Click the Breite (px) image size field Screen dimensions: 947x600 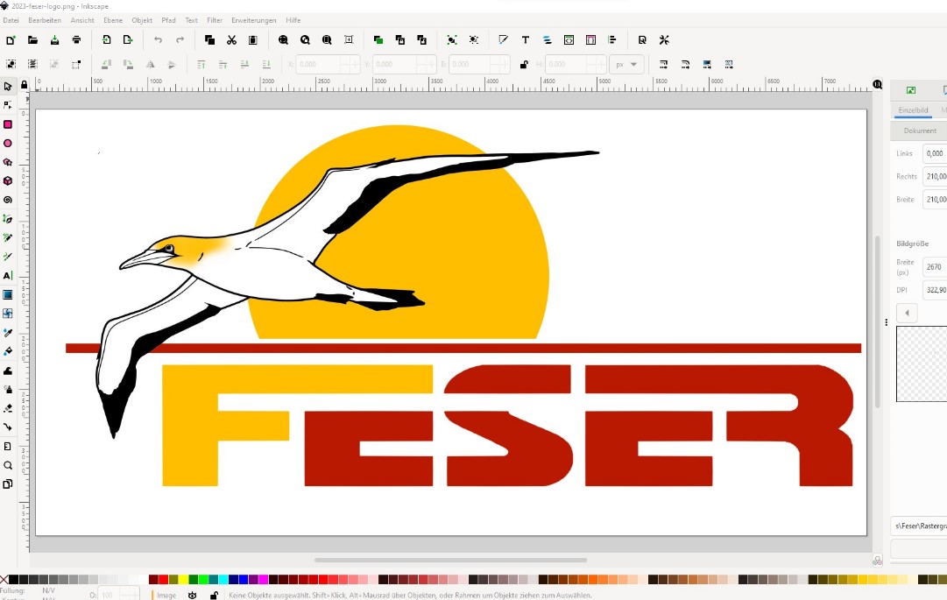[x=935, y=267]
